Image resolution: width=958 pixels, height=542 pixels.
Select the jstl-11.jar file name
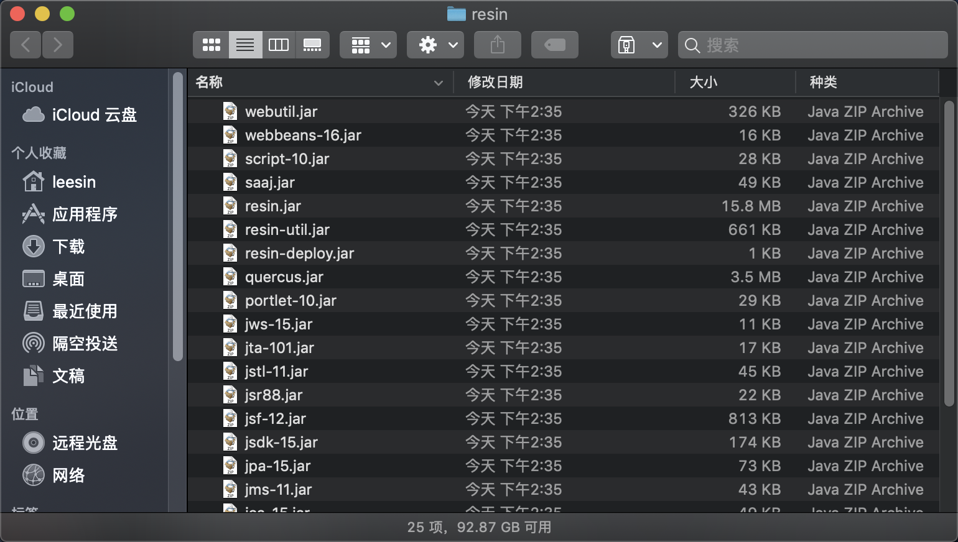click(x=276, y=372)
